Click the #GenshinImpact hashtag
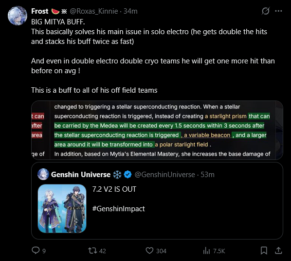Viewport: 291px width, 261px height. click(x=119, y=209)
